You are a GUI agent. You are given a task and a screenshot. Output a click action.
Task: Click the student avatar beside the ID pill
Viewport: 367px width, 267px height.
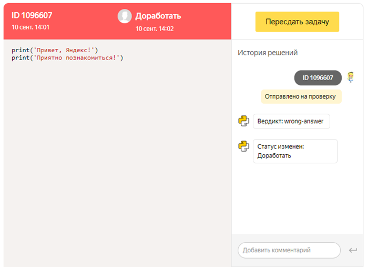pyautogui.click(x=350, y=77)
